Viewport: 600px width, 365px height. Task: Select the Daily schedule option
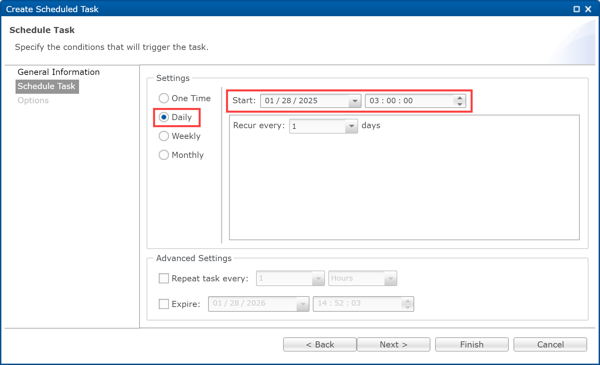click(x=164, y=117)
